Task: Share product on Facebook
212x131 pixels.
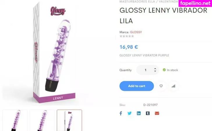Action: tap(121, 113)
